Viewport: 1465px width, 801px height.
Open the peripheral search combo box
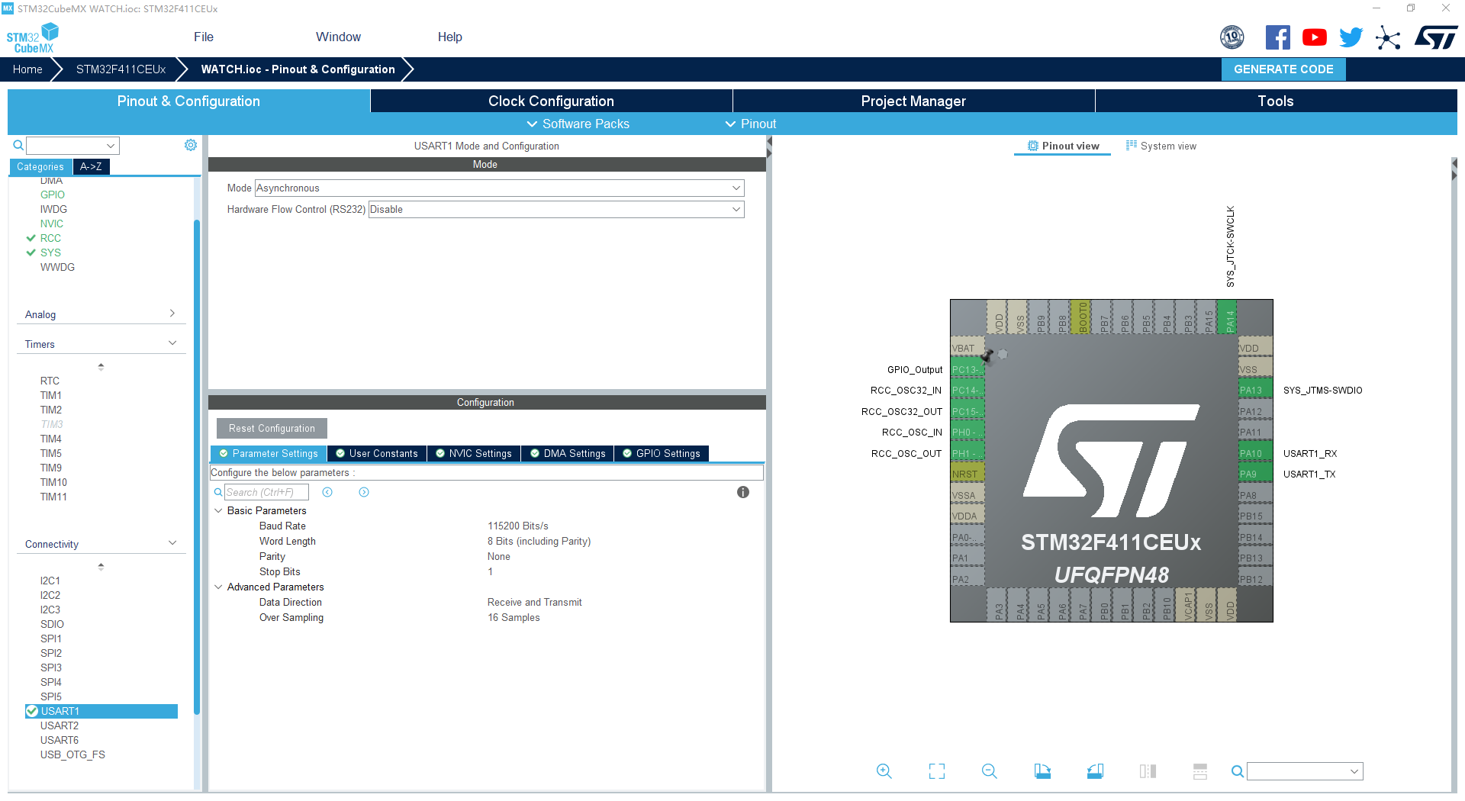(x=72, y=145)
